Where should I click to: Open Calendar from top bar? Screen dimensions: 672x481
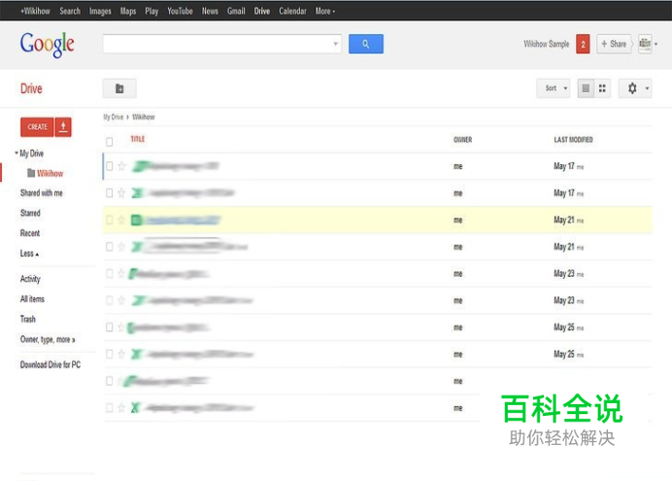click(292, 11)
